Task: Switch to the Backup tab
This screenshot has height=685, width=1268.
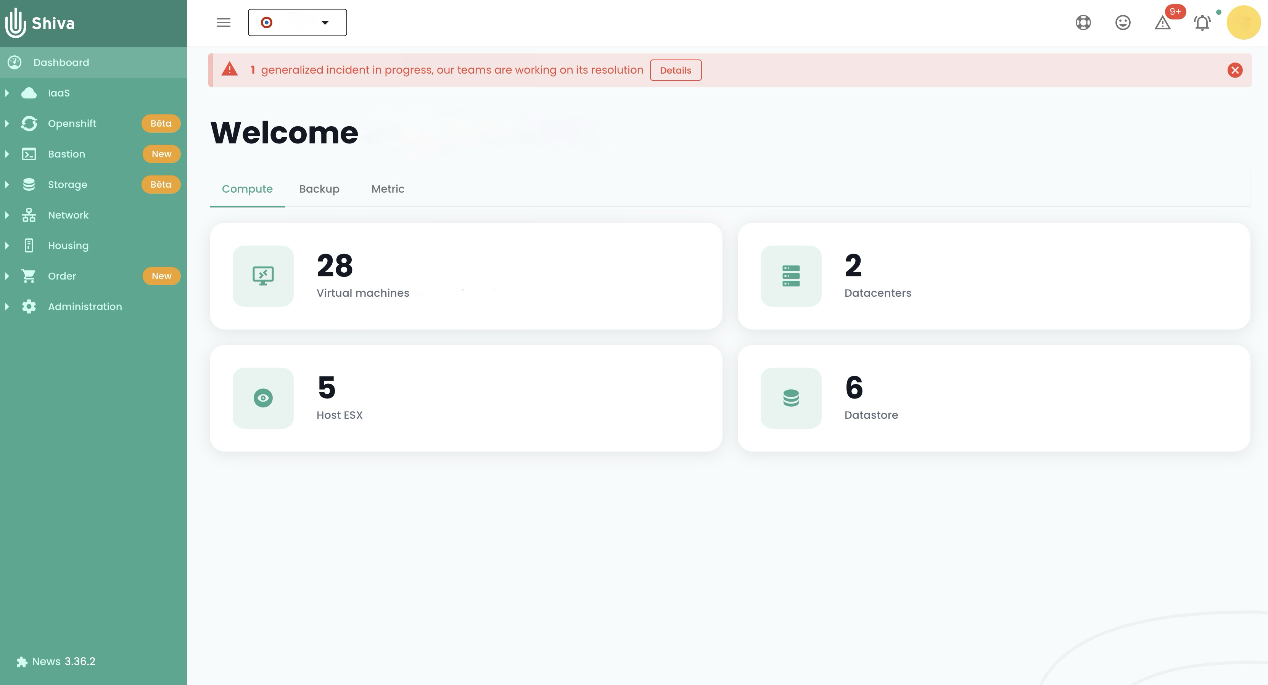Action: pyautogui.click(x=319, y=189)
